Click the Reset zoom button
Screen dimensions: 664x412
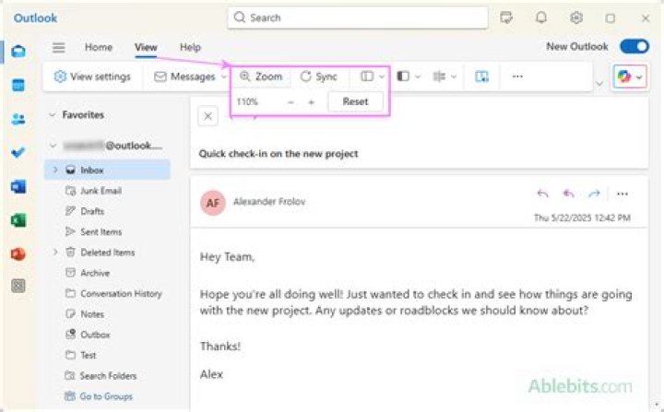tap(356, 101)
